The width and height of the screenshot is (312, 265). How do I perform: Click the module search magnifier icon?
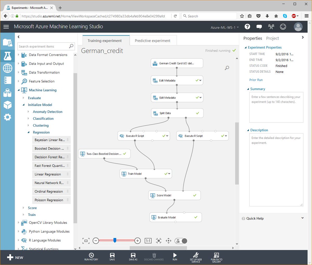pyautogui.click(x=71, y=46)
